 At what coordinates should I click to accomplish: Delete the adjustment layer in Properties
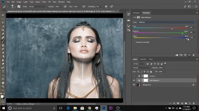pos(193,55)
